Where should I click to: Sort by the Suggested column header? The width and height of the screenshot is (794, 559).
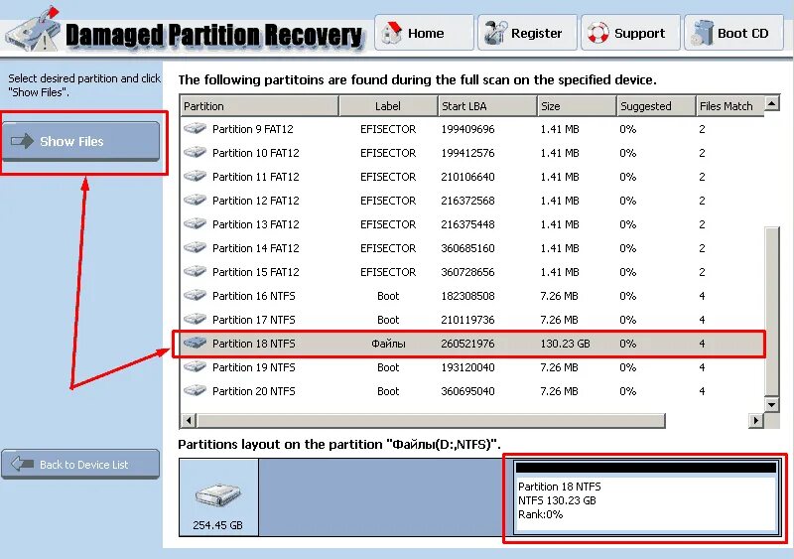656,106
